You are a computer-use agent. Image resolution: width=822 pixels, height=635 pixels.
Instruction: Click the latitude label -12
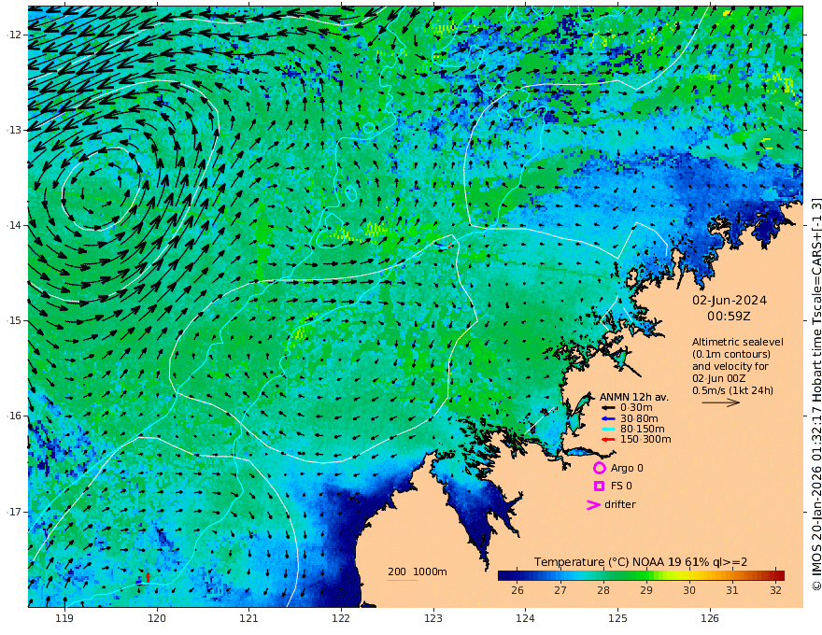click(15, 35)
